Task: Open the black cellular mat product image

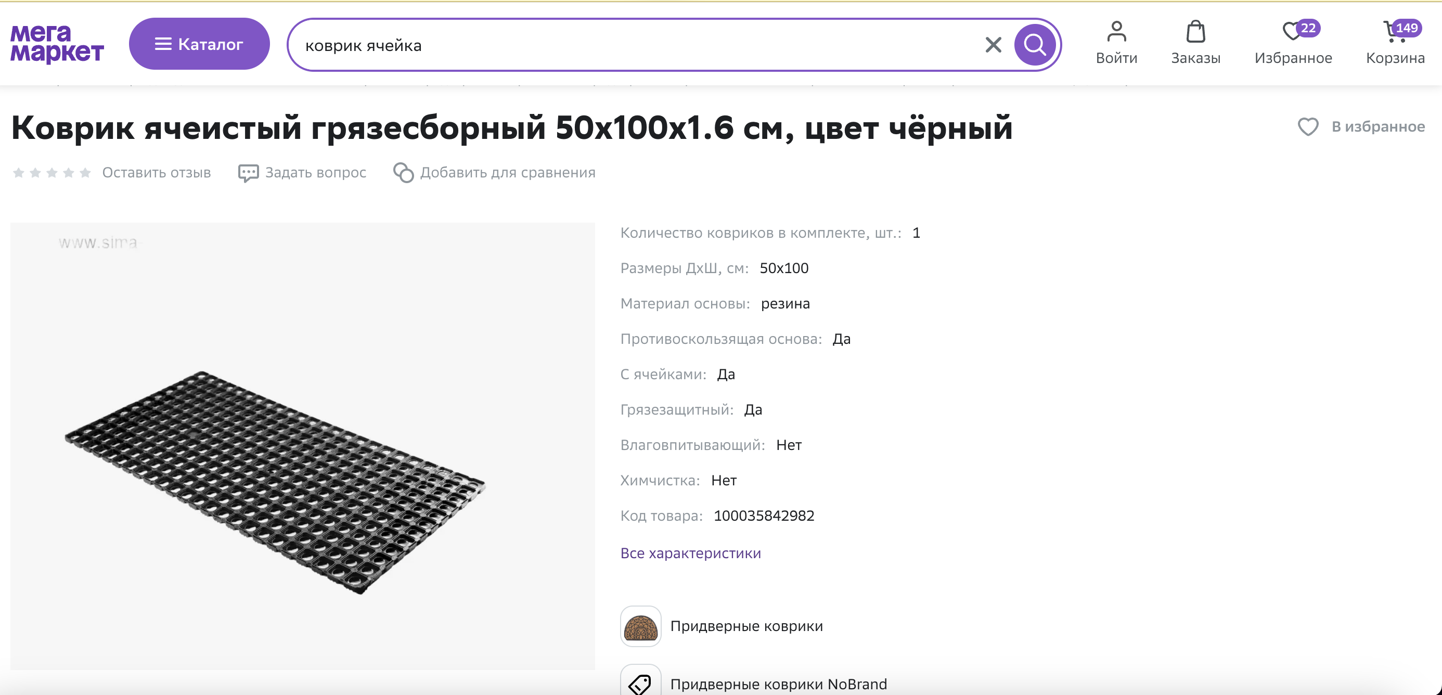Action: coord(302,446)
